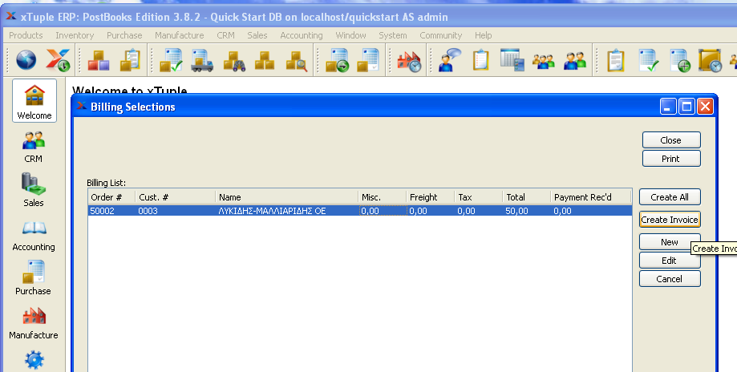Open the Products menu
The width and height of the screenshot is (737, 372).
click(x=26, y=35)
